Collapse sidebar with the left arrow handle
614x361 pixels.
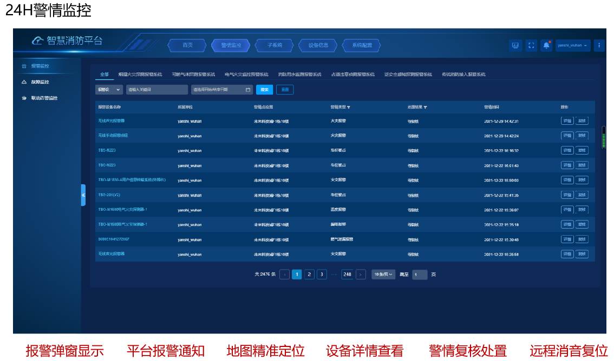click(x=83, y=195)
